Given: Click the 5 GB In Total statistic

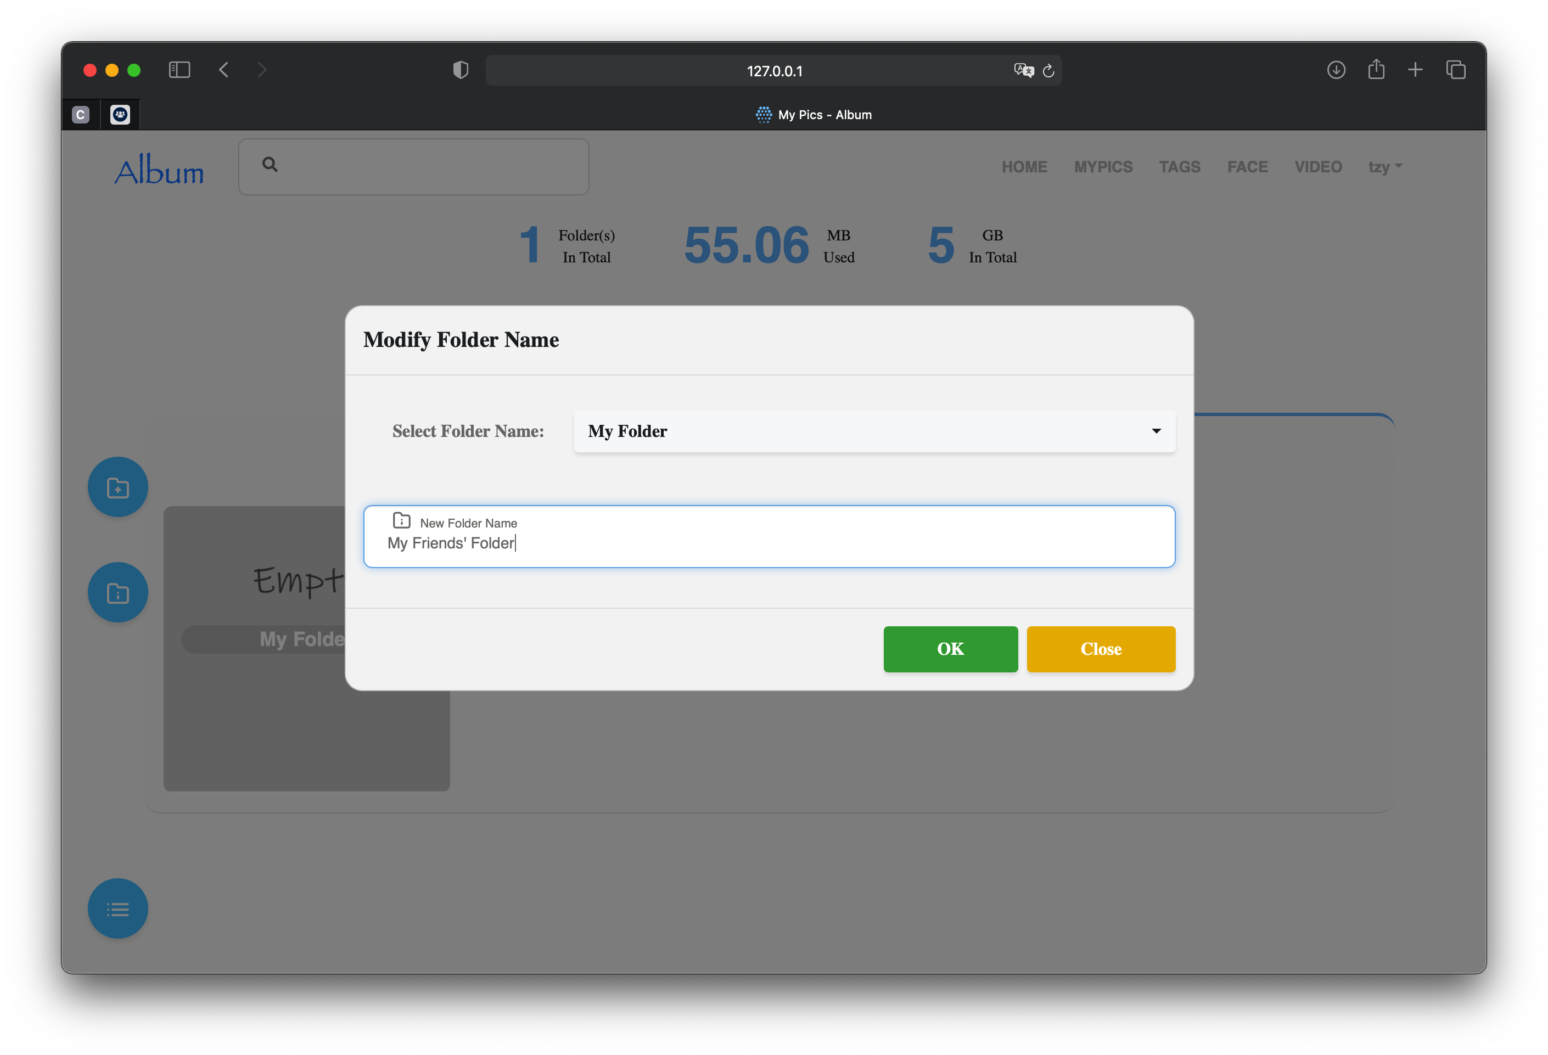Looking at the screenshot, I should point(973,246).
